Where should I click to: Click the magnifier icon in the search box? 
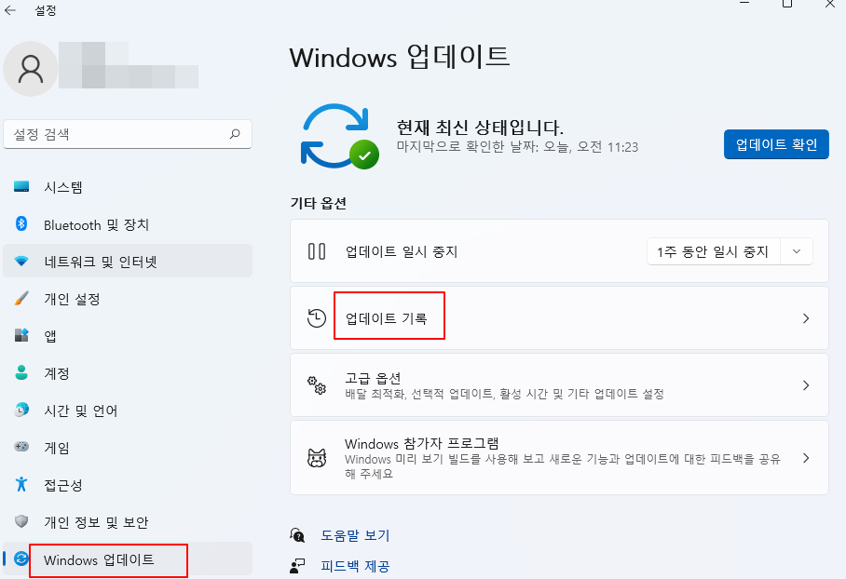pos(235,134)
